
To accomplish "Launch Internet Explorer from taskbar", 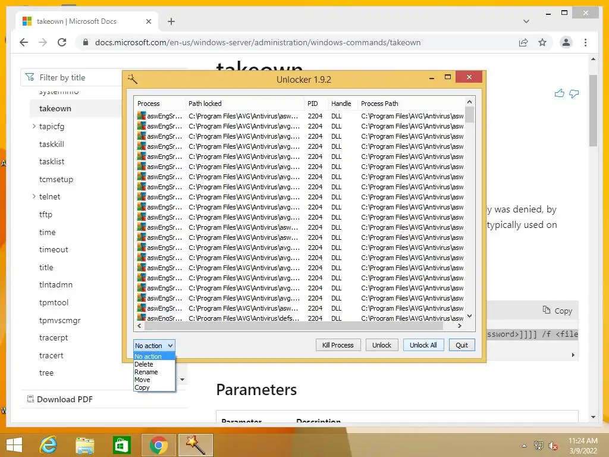I will [x=49, y=445].
